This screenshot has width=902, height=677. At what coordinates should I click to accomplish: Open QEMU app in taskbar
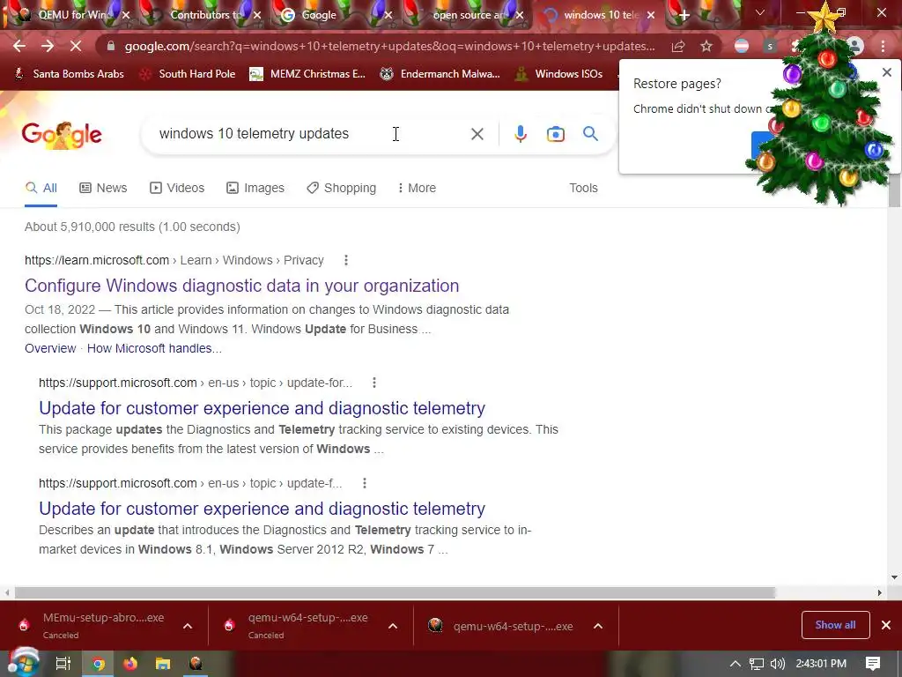click(x=196, y=664)
